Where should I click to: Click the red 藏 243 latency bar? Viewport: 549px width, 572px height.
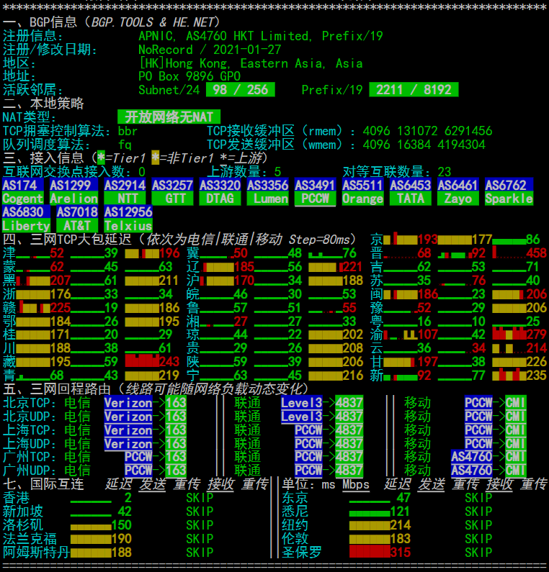pyautogui.click(x=141, y=361)
